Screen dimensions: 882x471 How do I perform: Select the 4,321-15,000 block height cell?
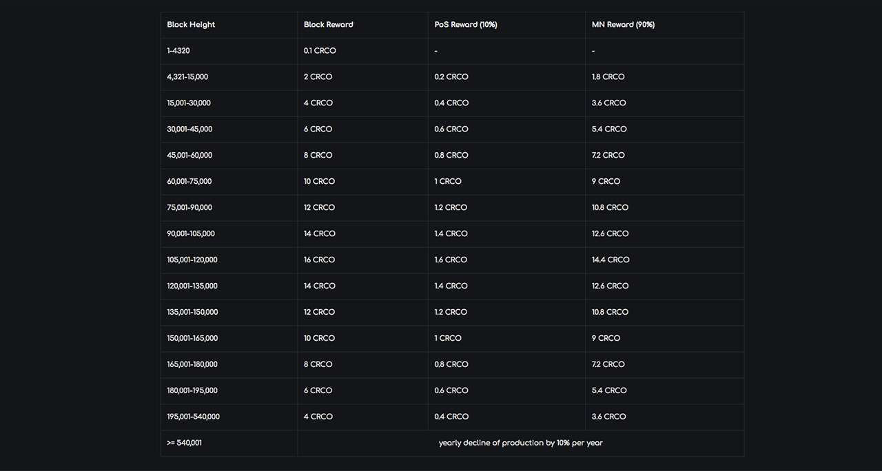point(229,77)
